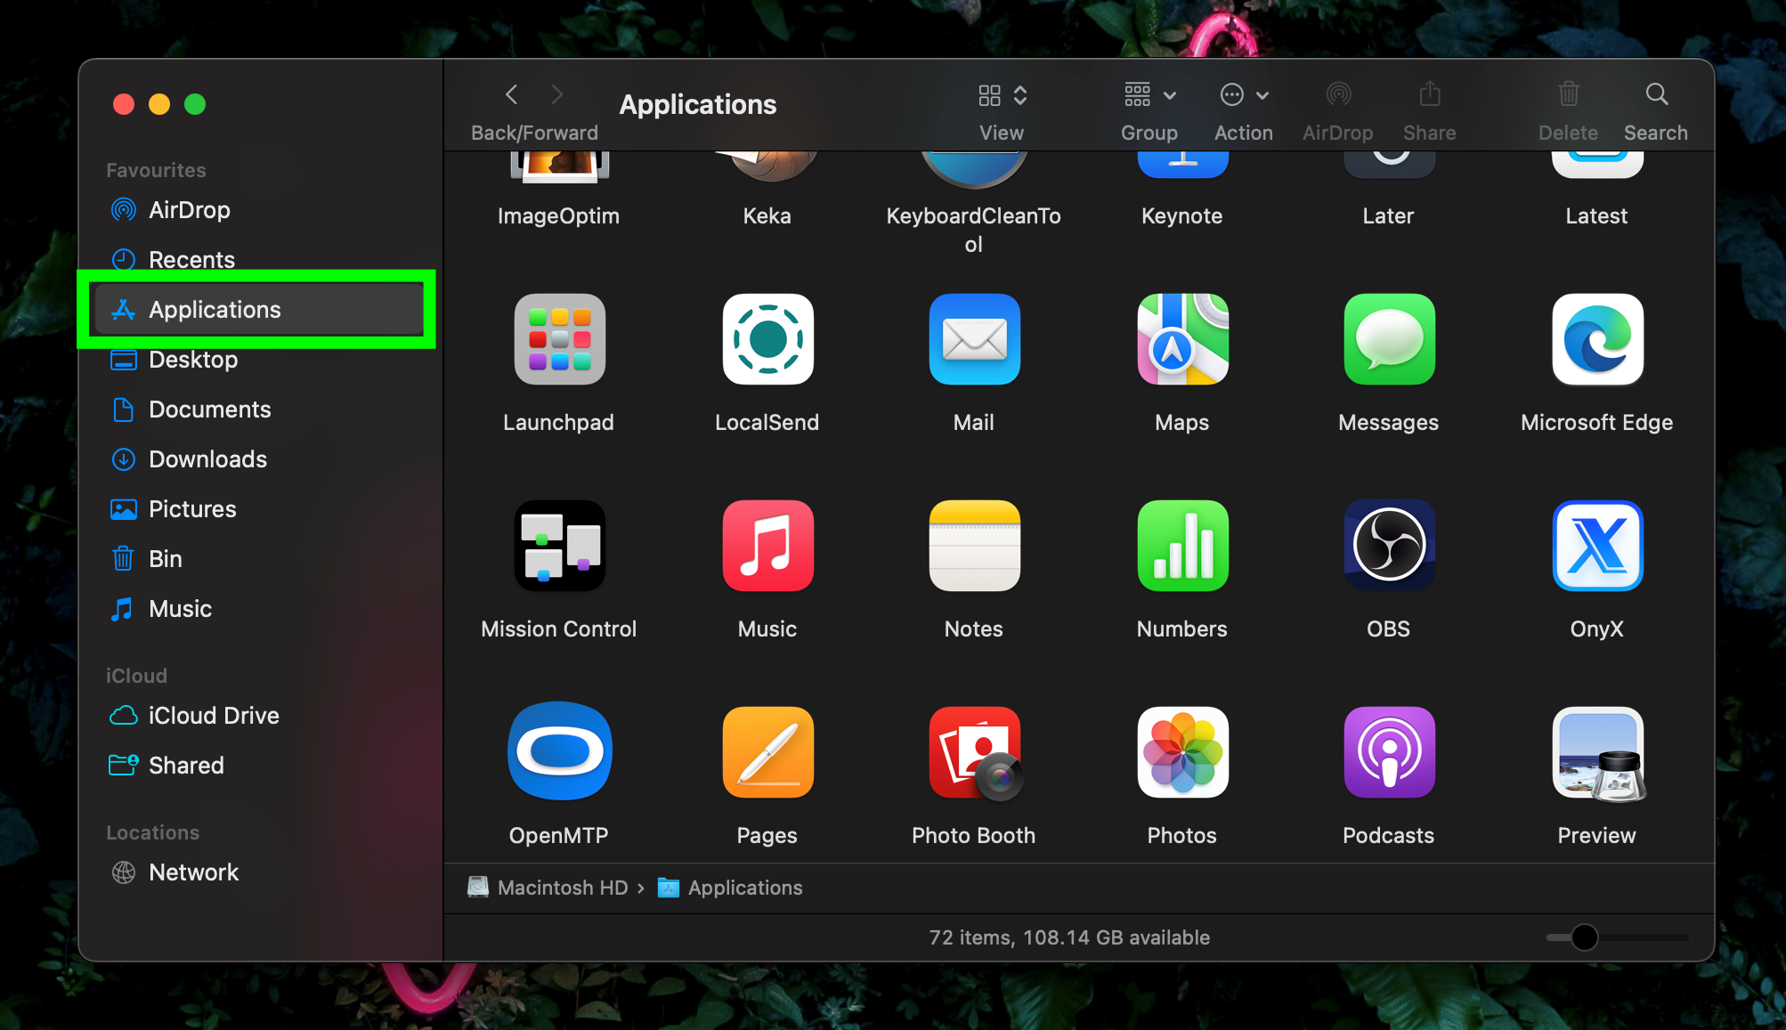Open Recents in the sidebar
Viewport: 1786px width, 1030px height.
[x=259, y=260]
